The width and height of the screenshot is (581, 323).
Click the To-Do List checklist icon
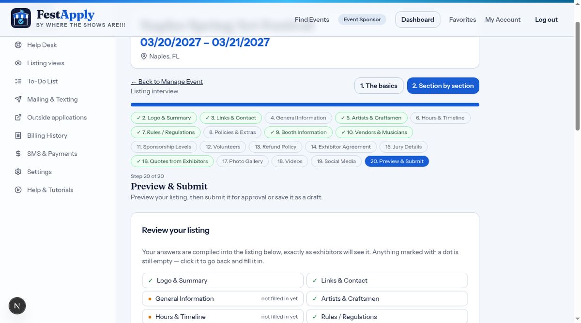tap(18, 81)
